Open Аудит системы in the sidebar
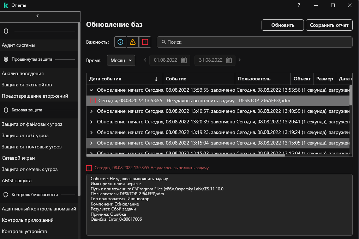359x239 pixels. (x=18, y=45)
